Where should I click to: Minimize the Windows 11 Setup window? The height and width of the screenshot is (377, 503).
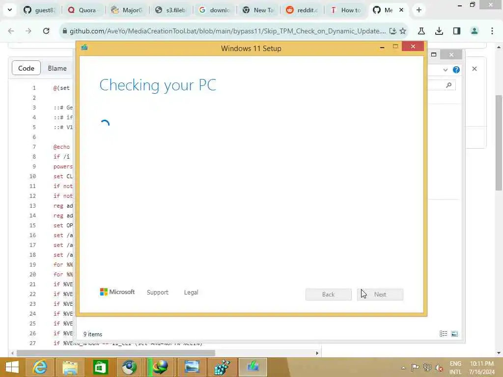[x=382, y=47]
